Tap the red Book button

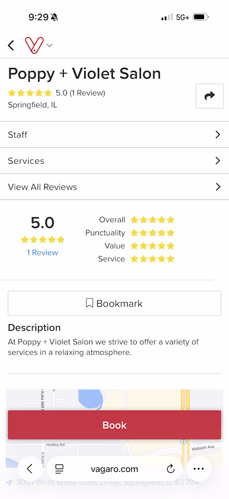click(x=114, y=425)
